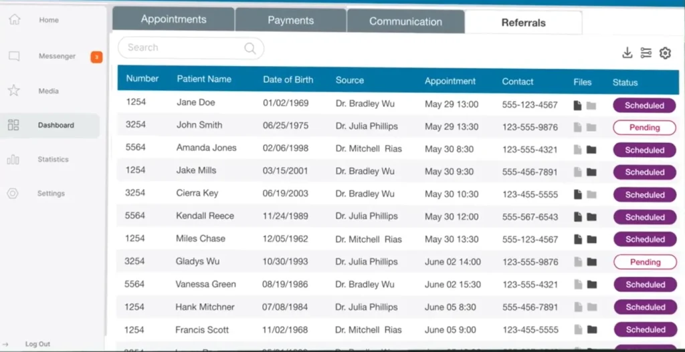
Task: Click the date of birth 03/15/2001
Action: pos(285,171)
